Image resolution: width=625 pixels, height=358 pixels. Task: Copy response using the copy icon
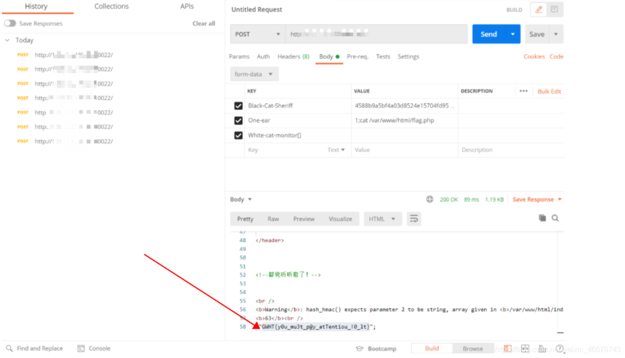tap(542, 218)
